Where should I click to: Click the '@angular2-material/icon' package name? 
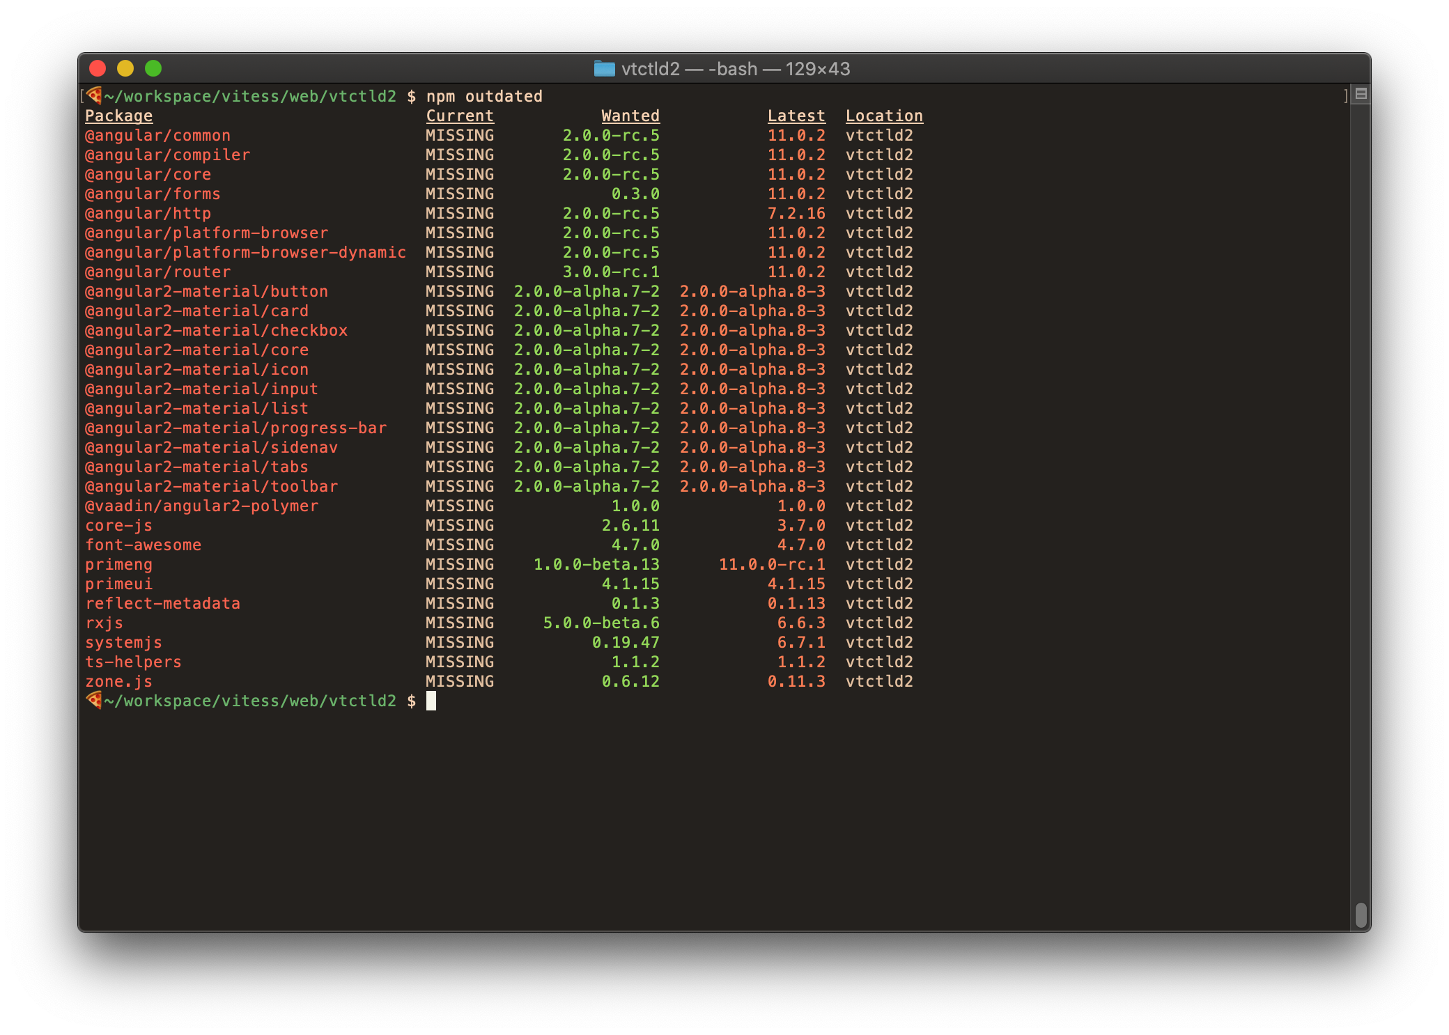point(197,369)
